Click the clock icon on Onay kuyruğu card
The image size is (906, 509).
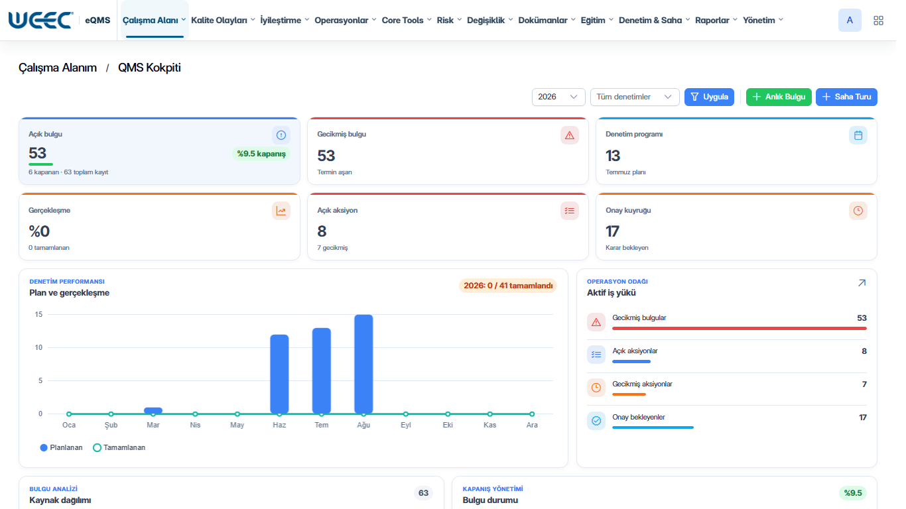pos(858,211)
